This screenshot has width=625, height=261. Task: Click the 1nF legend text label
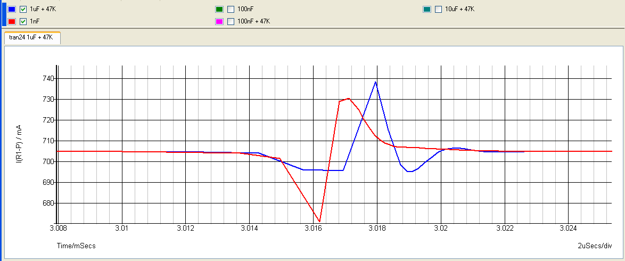coord(35,22)
